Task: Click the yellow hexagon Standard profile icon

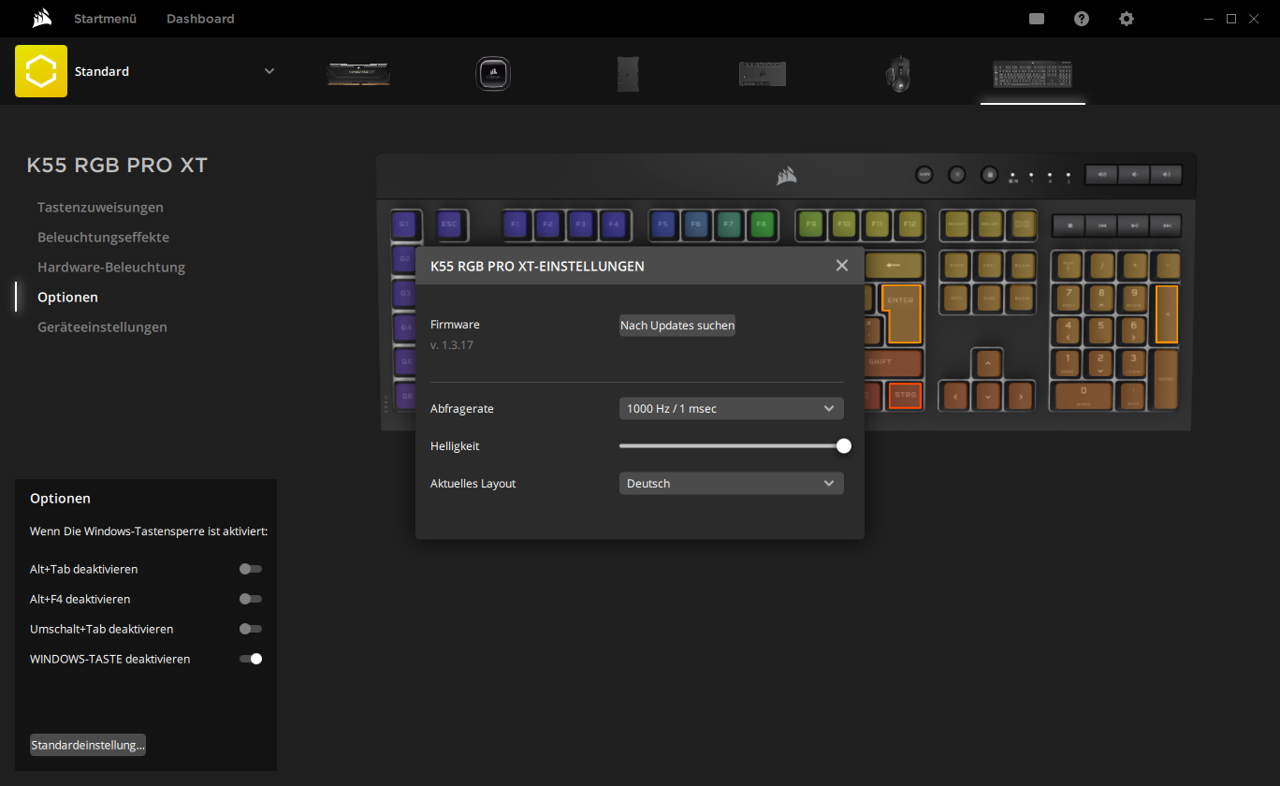Action: tap(41, 71)
